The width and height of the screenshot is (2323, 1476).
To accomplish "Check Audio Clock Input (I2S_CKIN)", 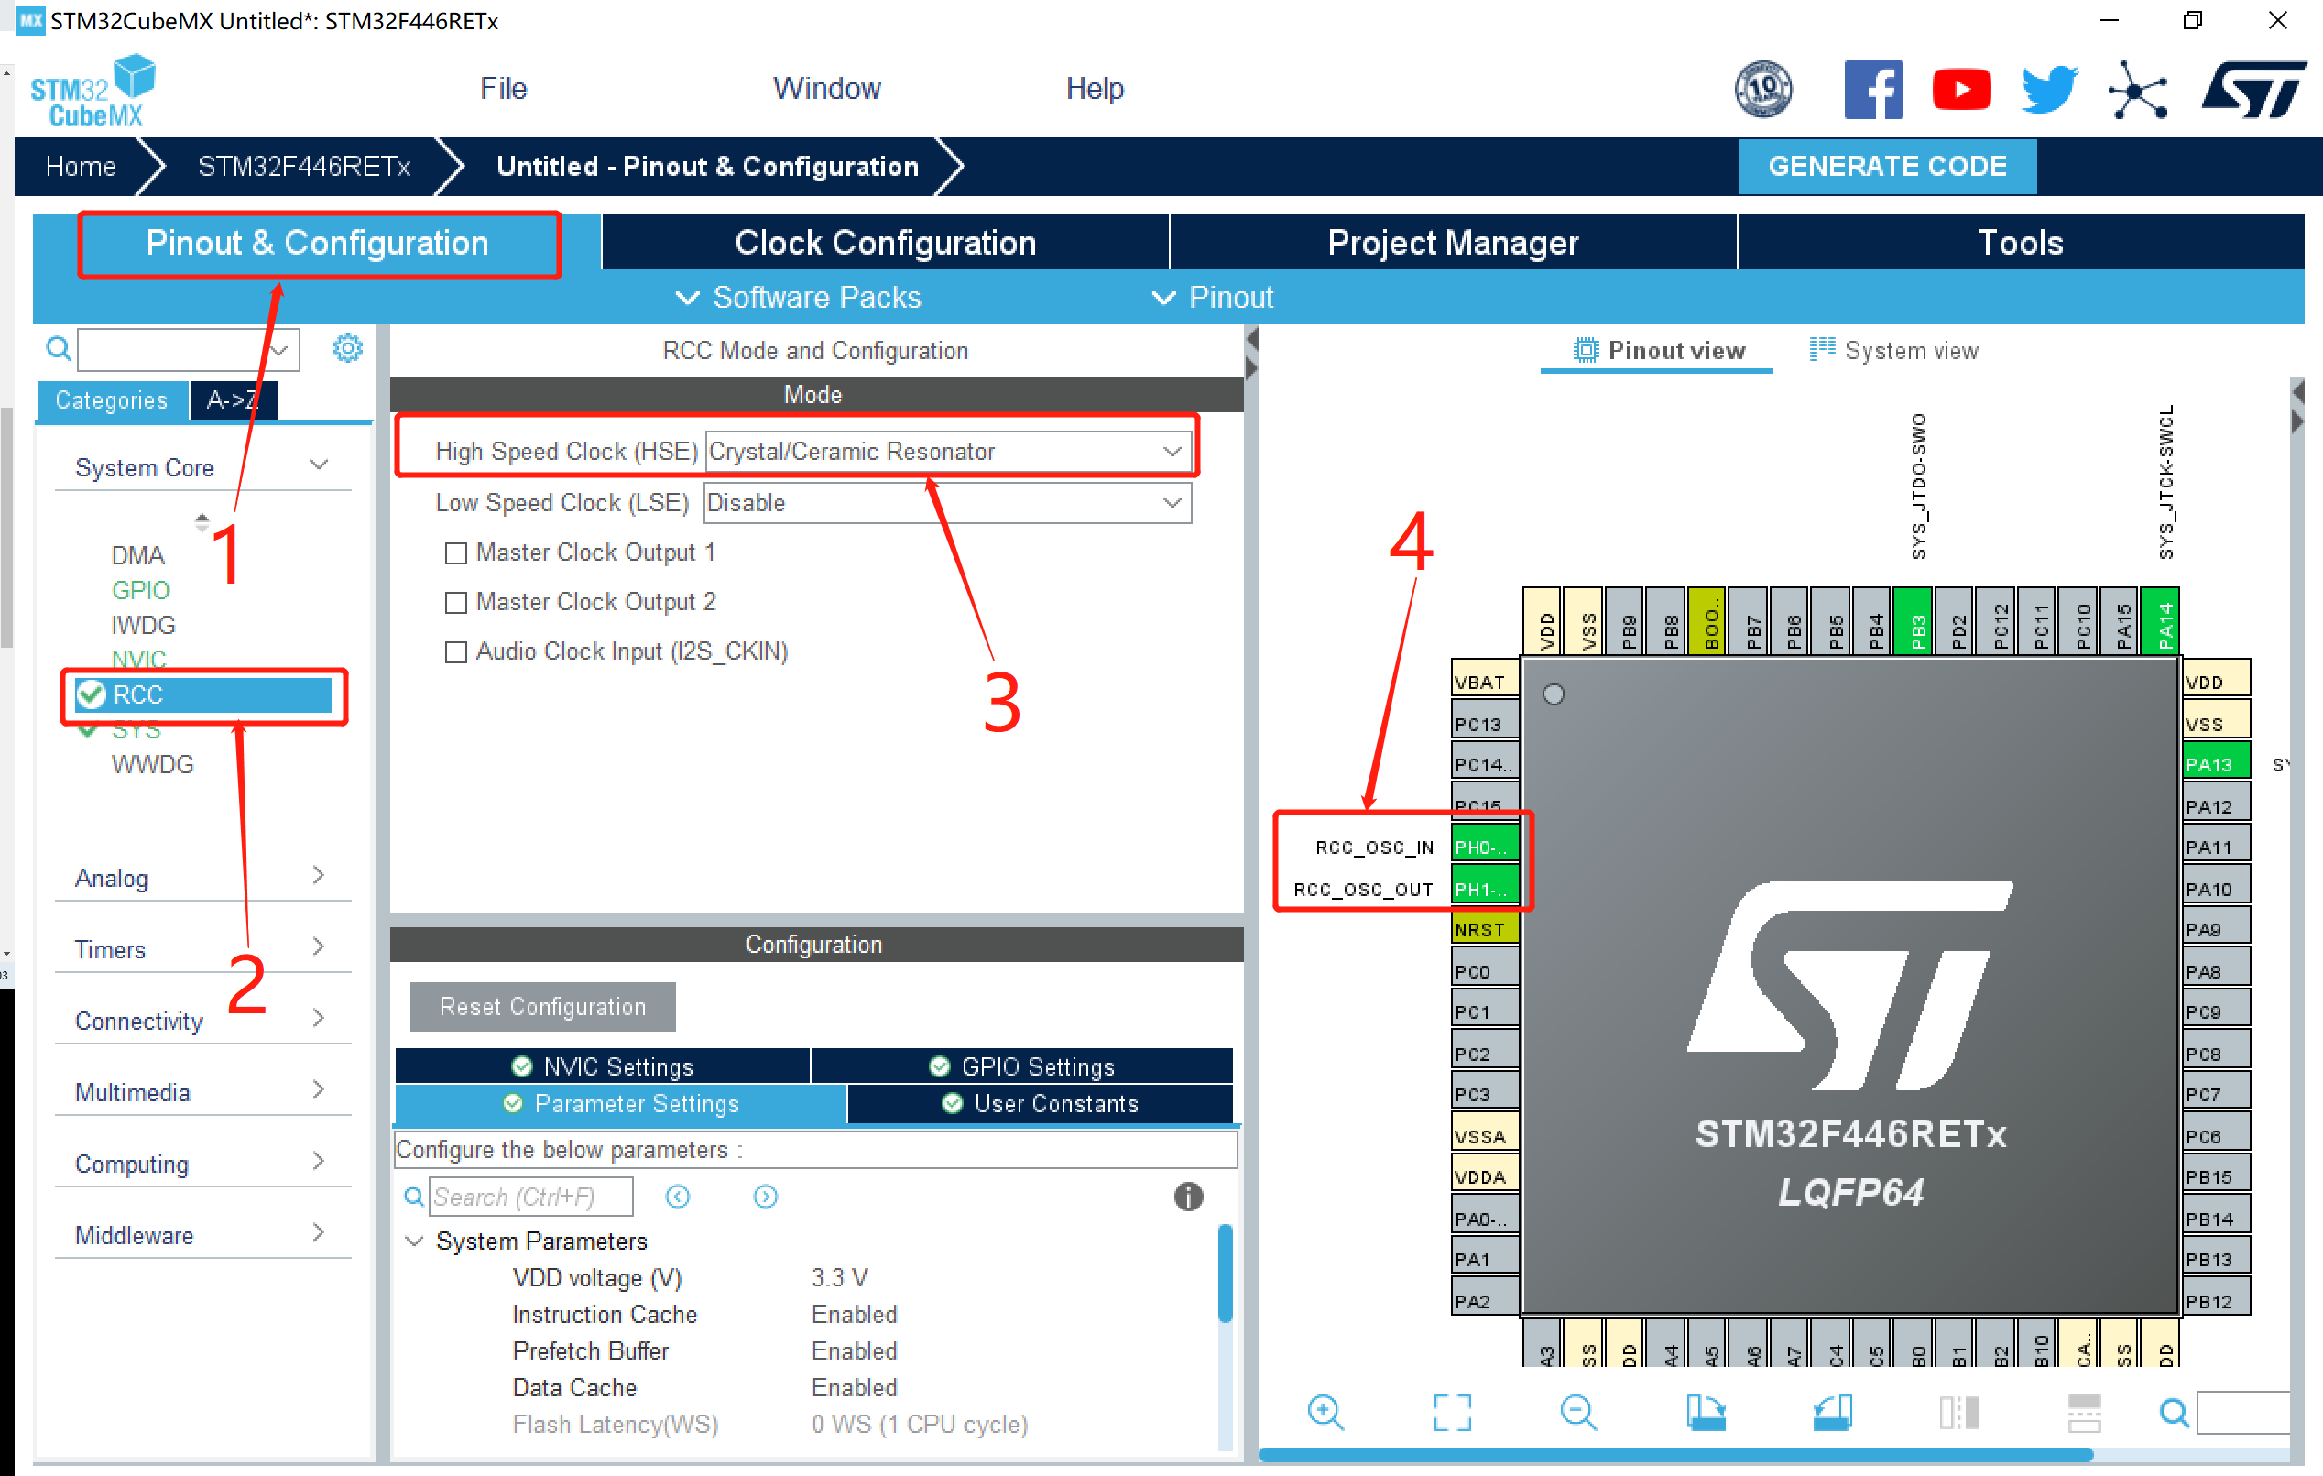I will (x=455, y=652).
